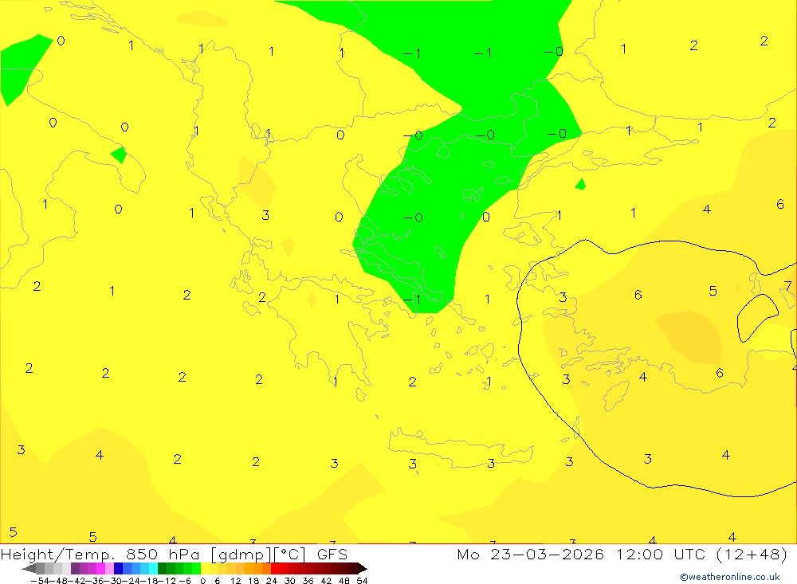Click the gray arrow starting the legend
The width and height of the screenshot is (797, 584).
pos(29,569)
